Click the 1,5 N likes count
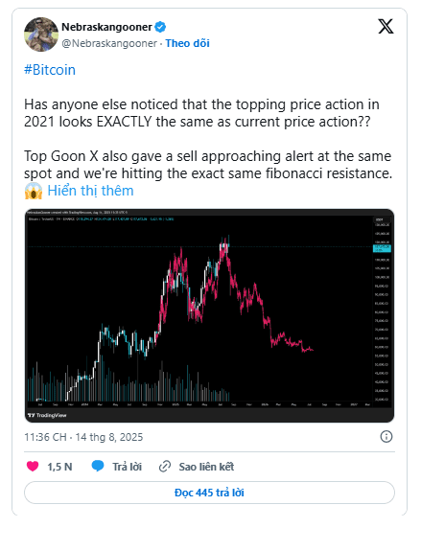Screen dimensions: 421x551 (59, 467)
